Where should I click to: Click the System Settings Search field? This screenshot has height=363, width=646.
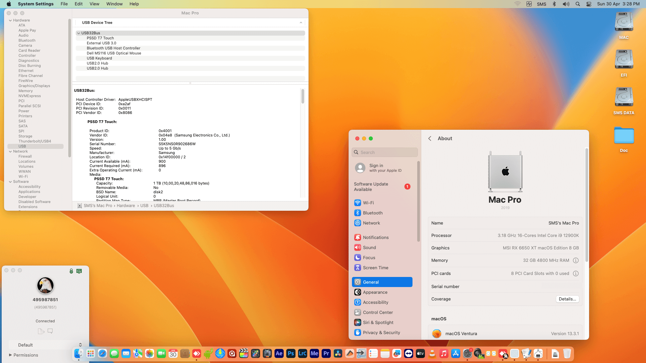tap(385, 153)
